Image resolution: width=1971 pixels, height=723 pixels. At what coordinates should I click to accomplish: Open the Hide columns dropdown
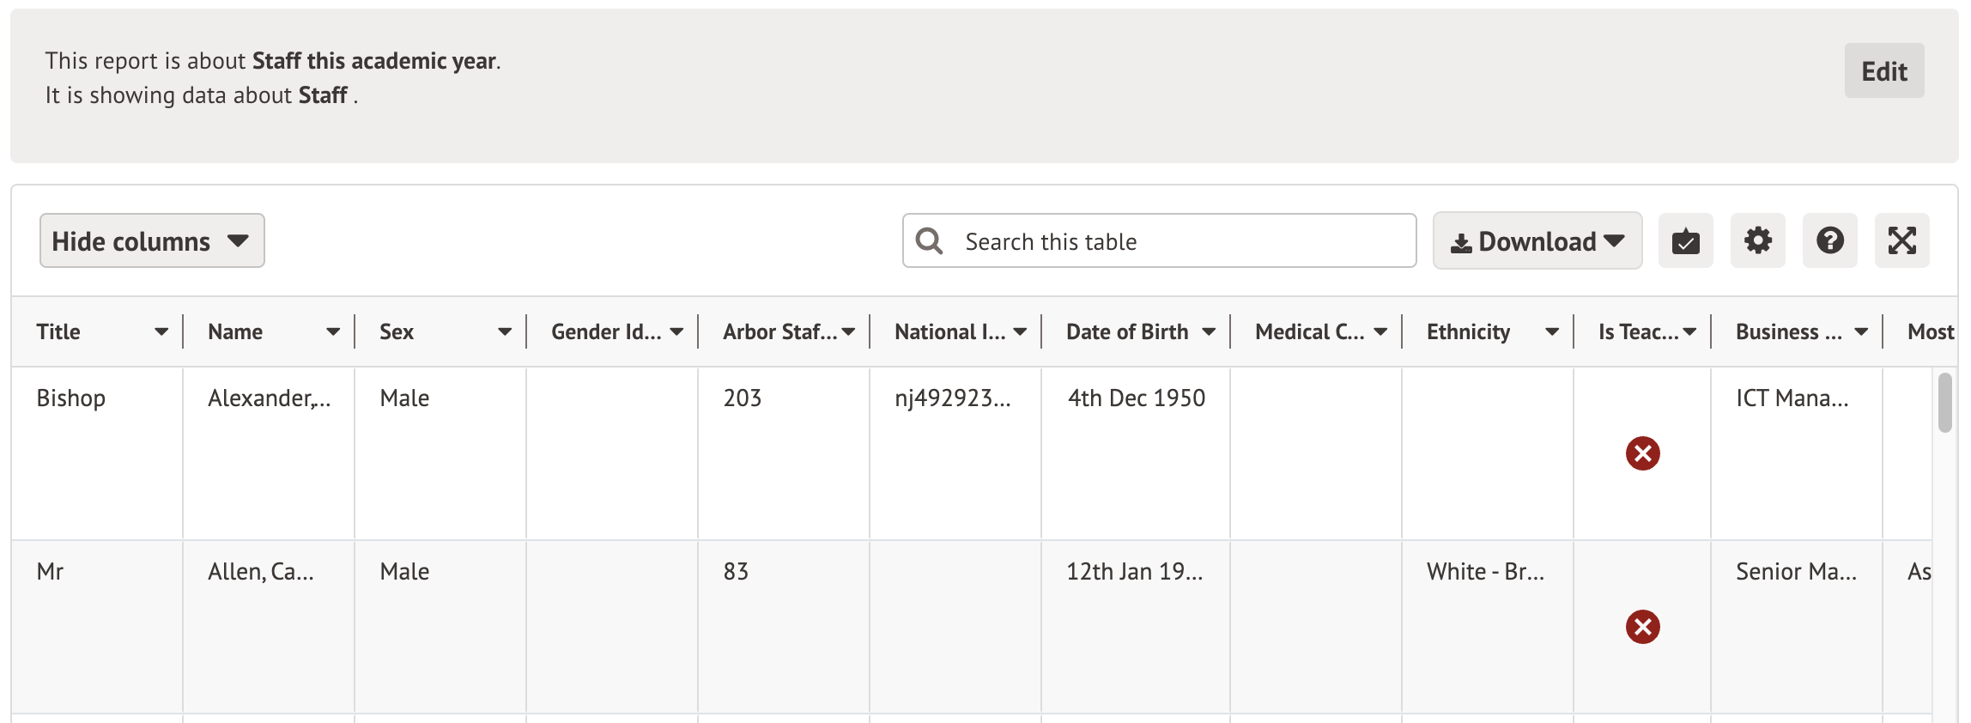[152, 241]
